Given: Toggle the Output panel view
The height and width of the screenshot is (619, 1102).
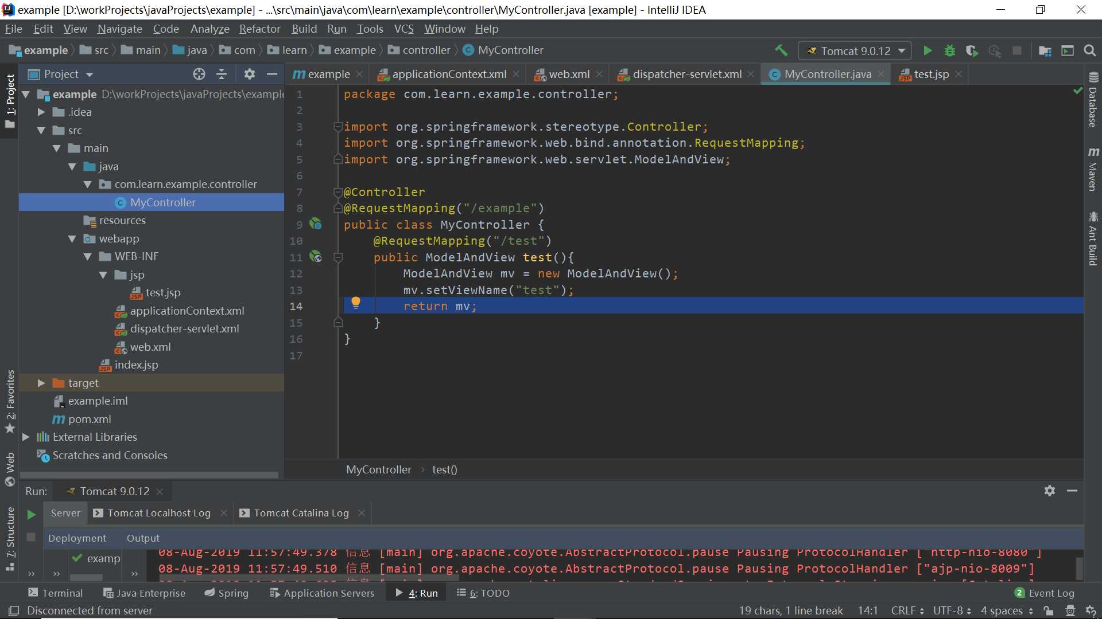Looking at the screenshot, I should (143, 538).
